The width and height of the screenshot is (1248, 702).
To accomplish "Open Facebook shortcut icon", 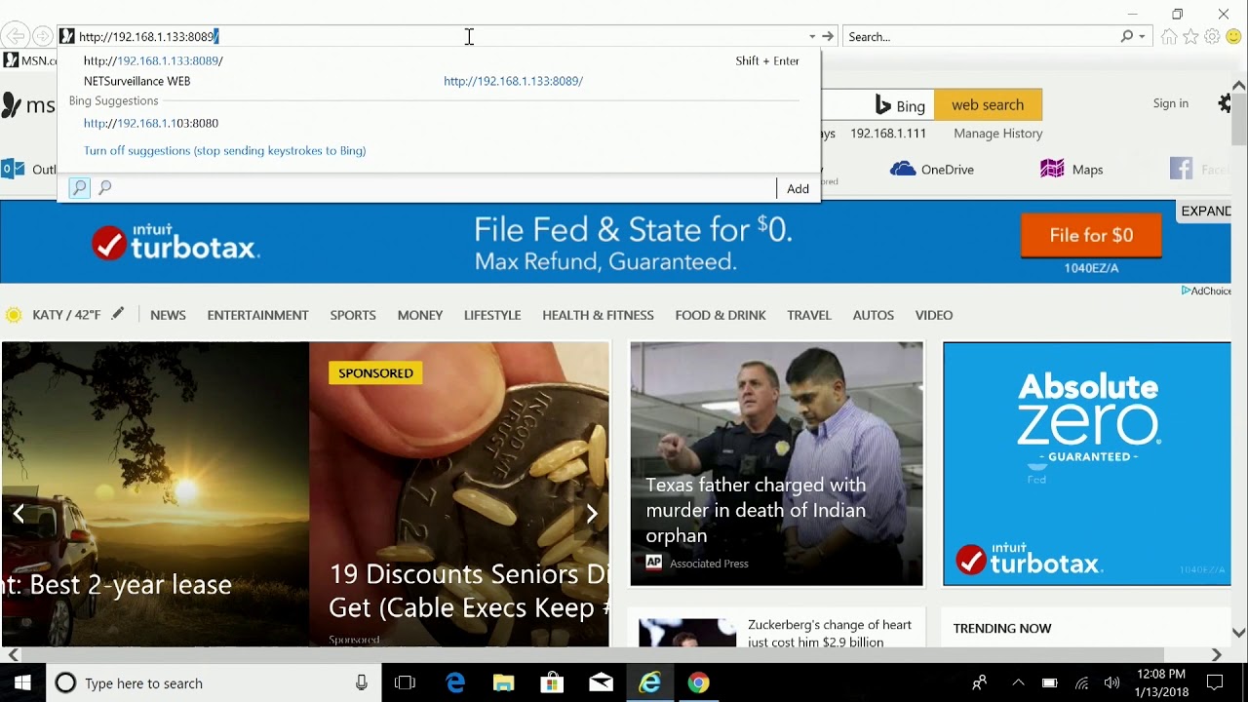I will pyautogui.click(x=1181, y=169).
